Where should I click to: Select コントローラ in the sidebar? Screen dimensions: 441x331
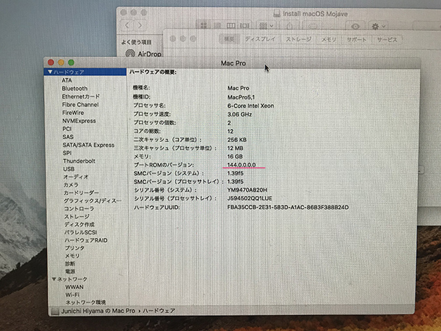(x=79, y=208)
